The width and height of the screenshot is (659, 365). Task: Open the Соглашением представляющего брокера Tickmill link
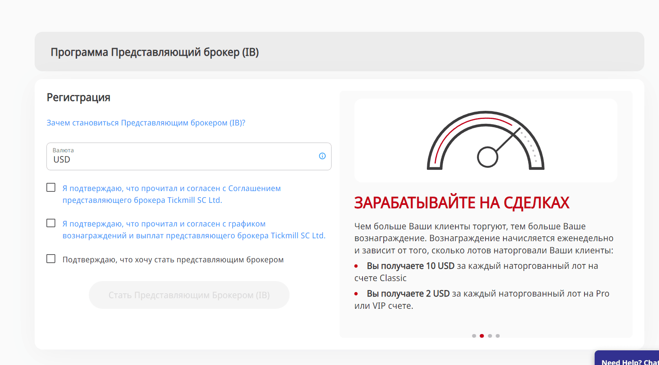point(171,194)
